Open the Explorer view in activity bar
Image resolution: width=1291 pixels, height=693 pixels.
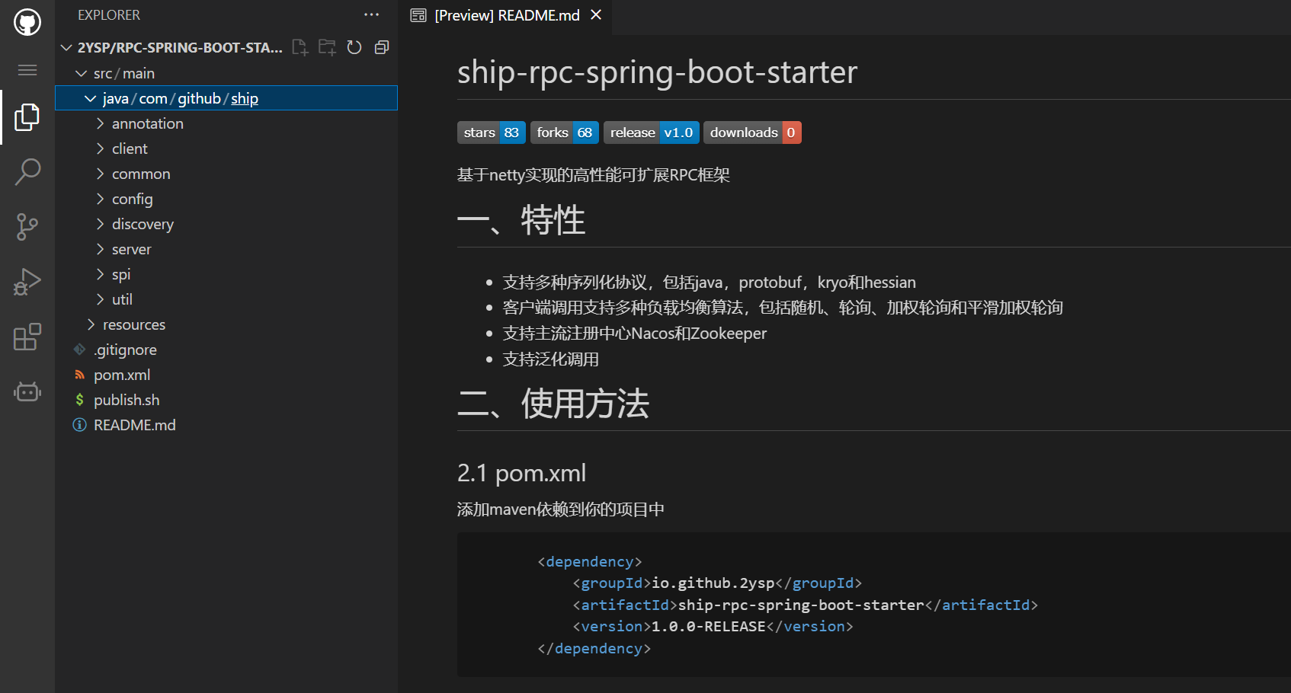click(27, 117)
